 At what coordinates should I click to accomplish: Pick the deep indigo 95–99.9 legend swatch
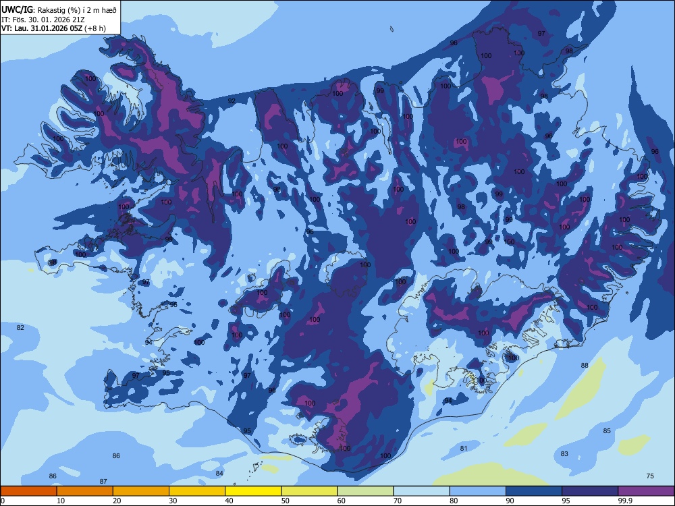(x=590, y=491)
